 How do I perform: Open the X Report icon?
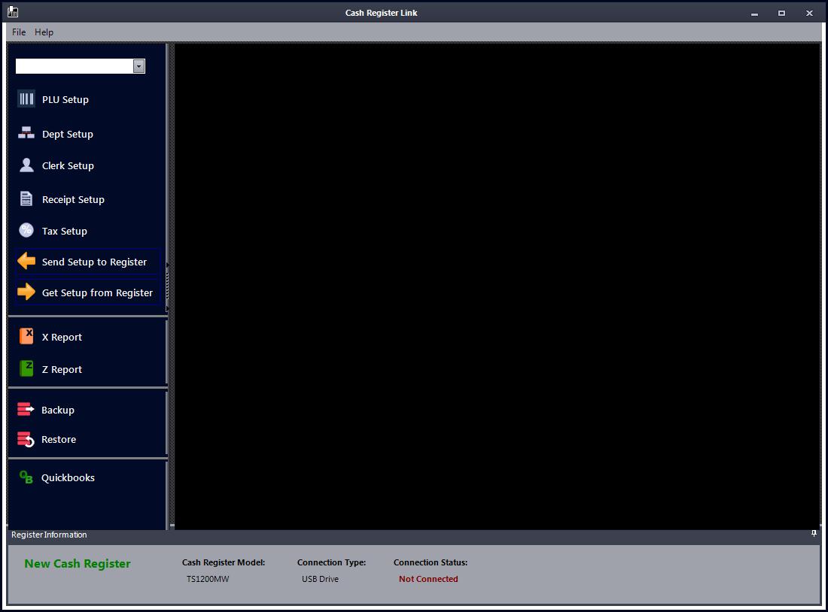[26, 337]
